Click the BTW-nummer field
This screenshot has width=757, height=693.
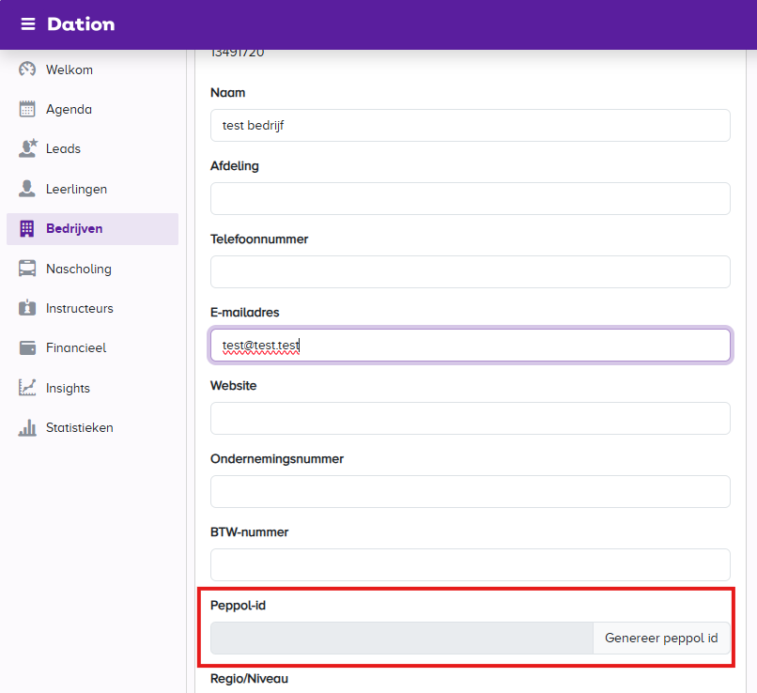click(470, 564)
